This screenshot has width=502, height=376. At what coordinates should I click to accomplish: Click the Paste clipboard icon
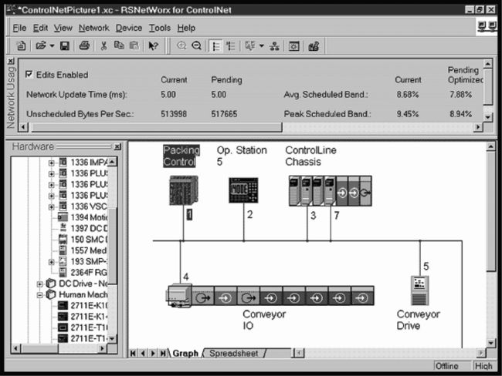pos(134,45)
